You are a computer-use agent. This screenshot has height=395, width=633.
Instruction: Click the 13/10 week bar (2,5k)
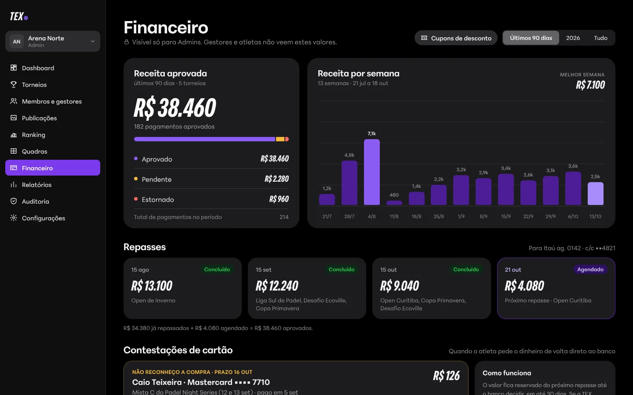[596, 194]
